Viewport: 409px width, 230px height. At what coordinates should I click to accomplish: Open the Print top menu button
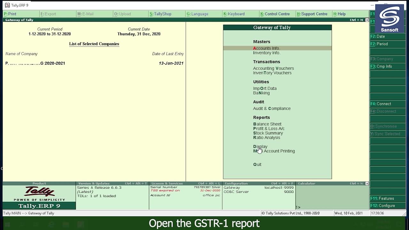tap(21, 14)
